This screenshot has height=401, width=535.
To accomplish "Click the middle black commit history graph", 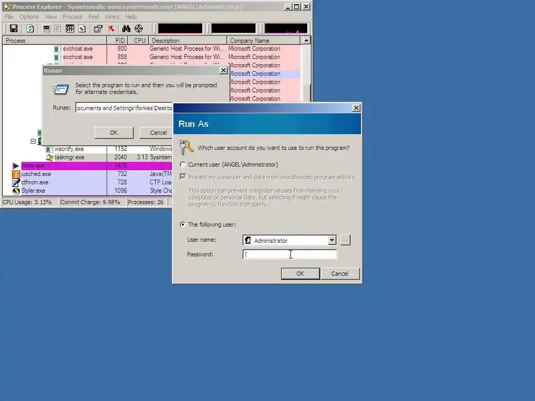I will [x=234, y=29].
